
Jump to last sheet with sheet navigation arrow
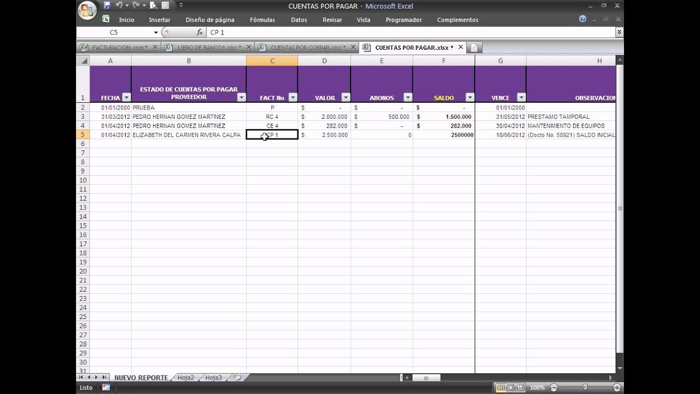coord(104,378)
